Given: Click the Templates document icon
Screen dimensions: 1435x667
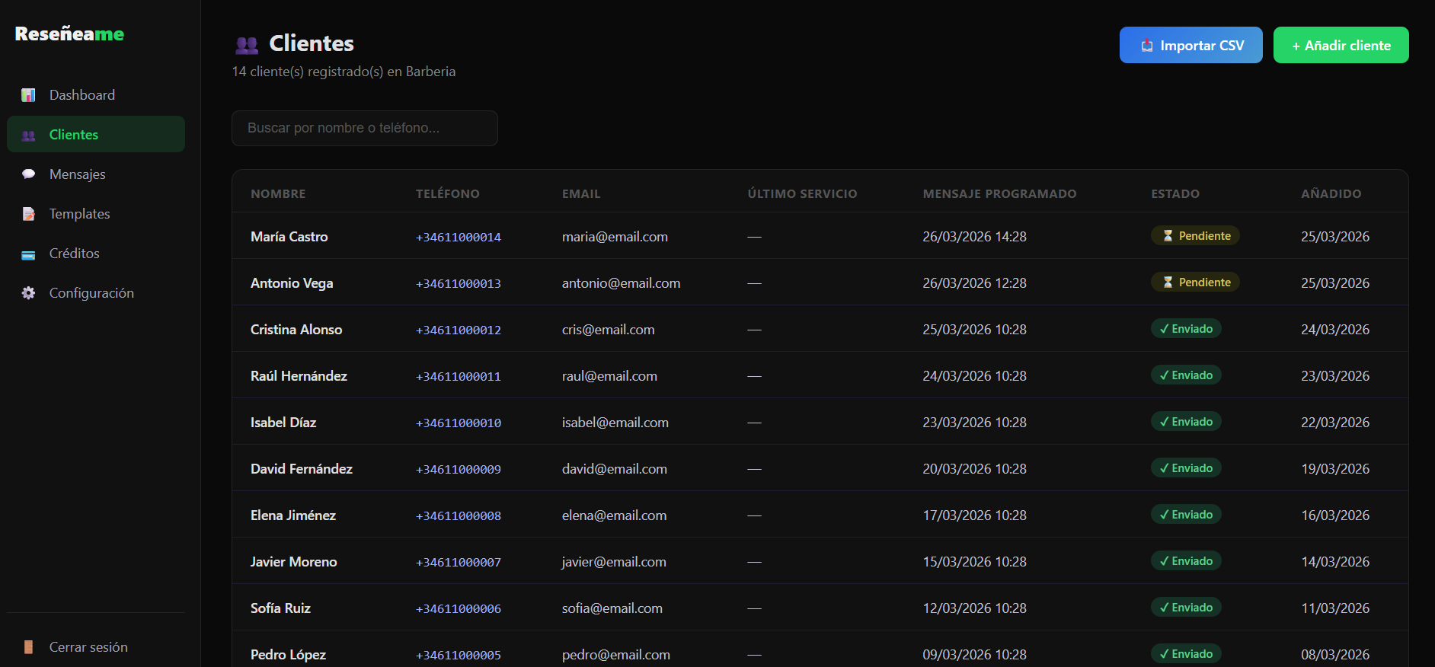Looking at the screenshot, I should pyautogui.click(x=28, y=214).
